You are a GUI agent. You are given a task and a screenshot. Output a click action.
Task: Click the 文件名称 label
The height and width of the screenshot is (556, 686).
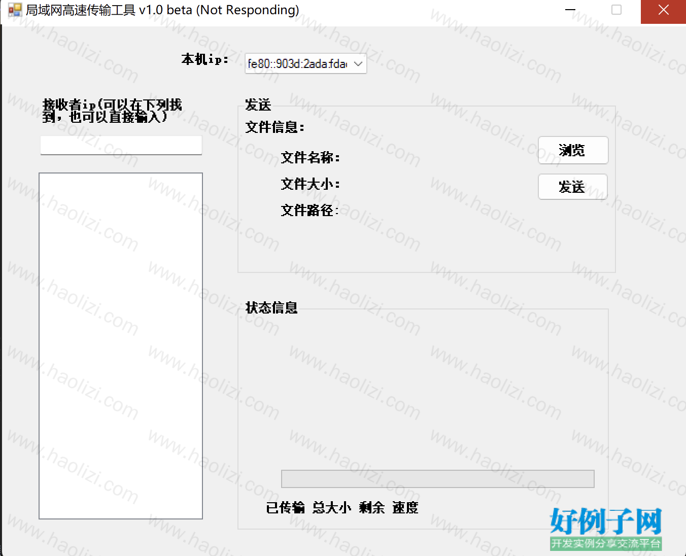click(x=311, y=158)
